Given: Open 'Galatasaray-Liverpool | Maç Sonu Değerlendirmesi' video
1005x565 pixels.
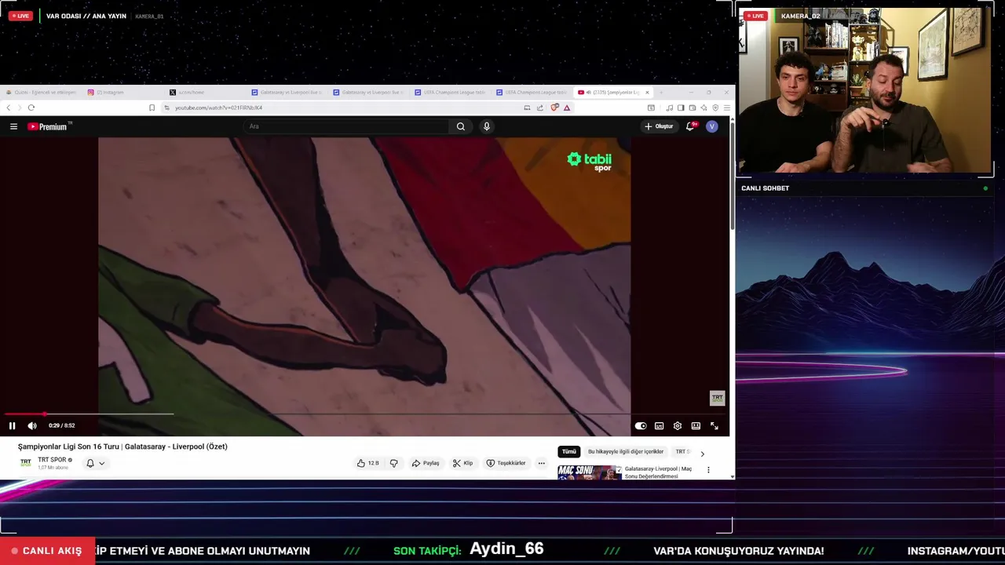Looking at the screenshot, I should 659,472.
